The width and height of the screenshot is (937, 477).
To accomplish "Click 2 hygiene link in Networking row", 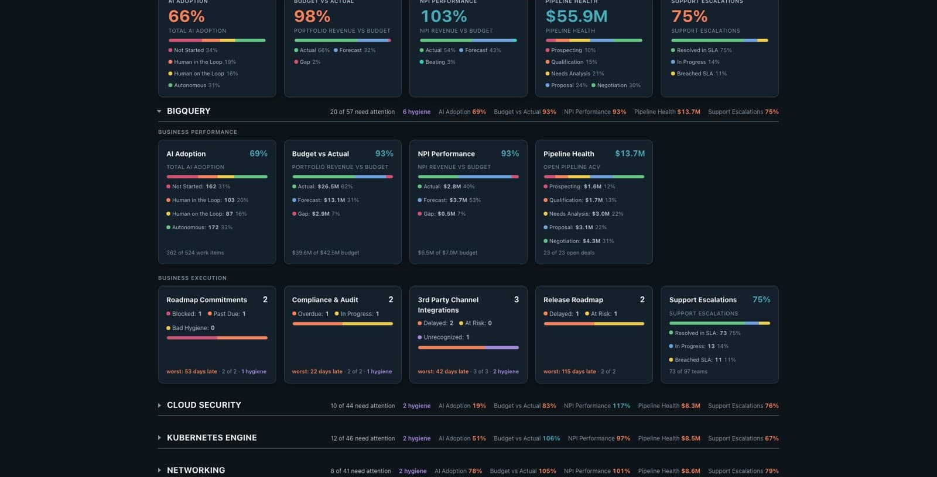I will coord(413,471).
